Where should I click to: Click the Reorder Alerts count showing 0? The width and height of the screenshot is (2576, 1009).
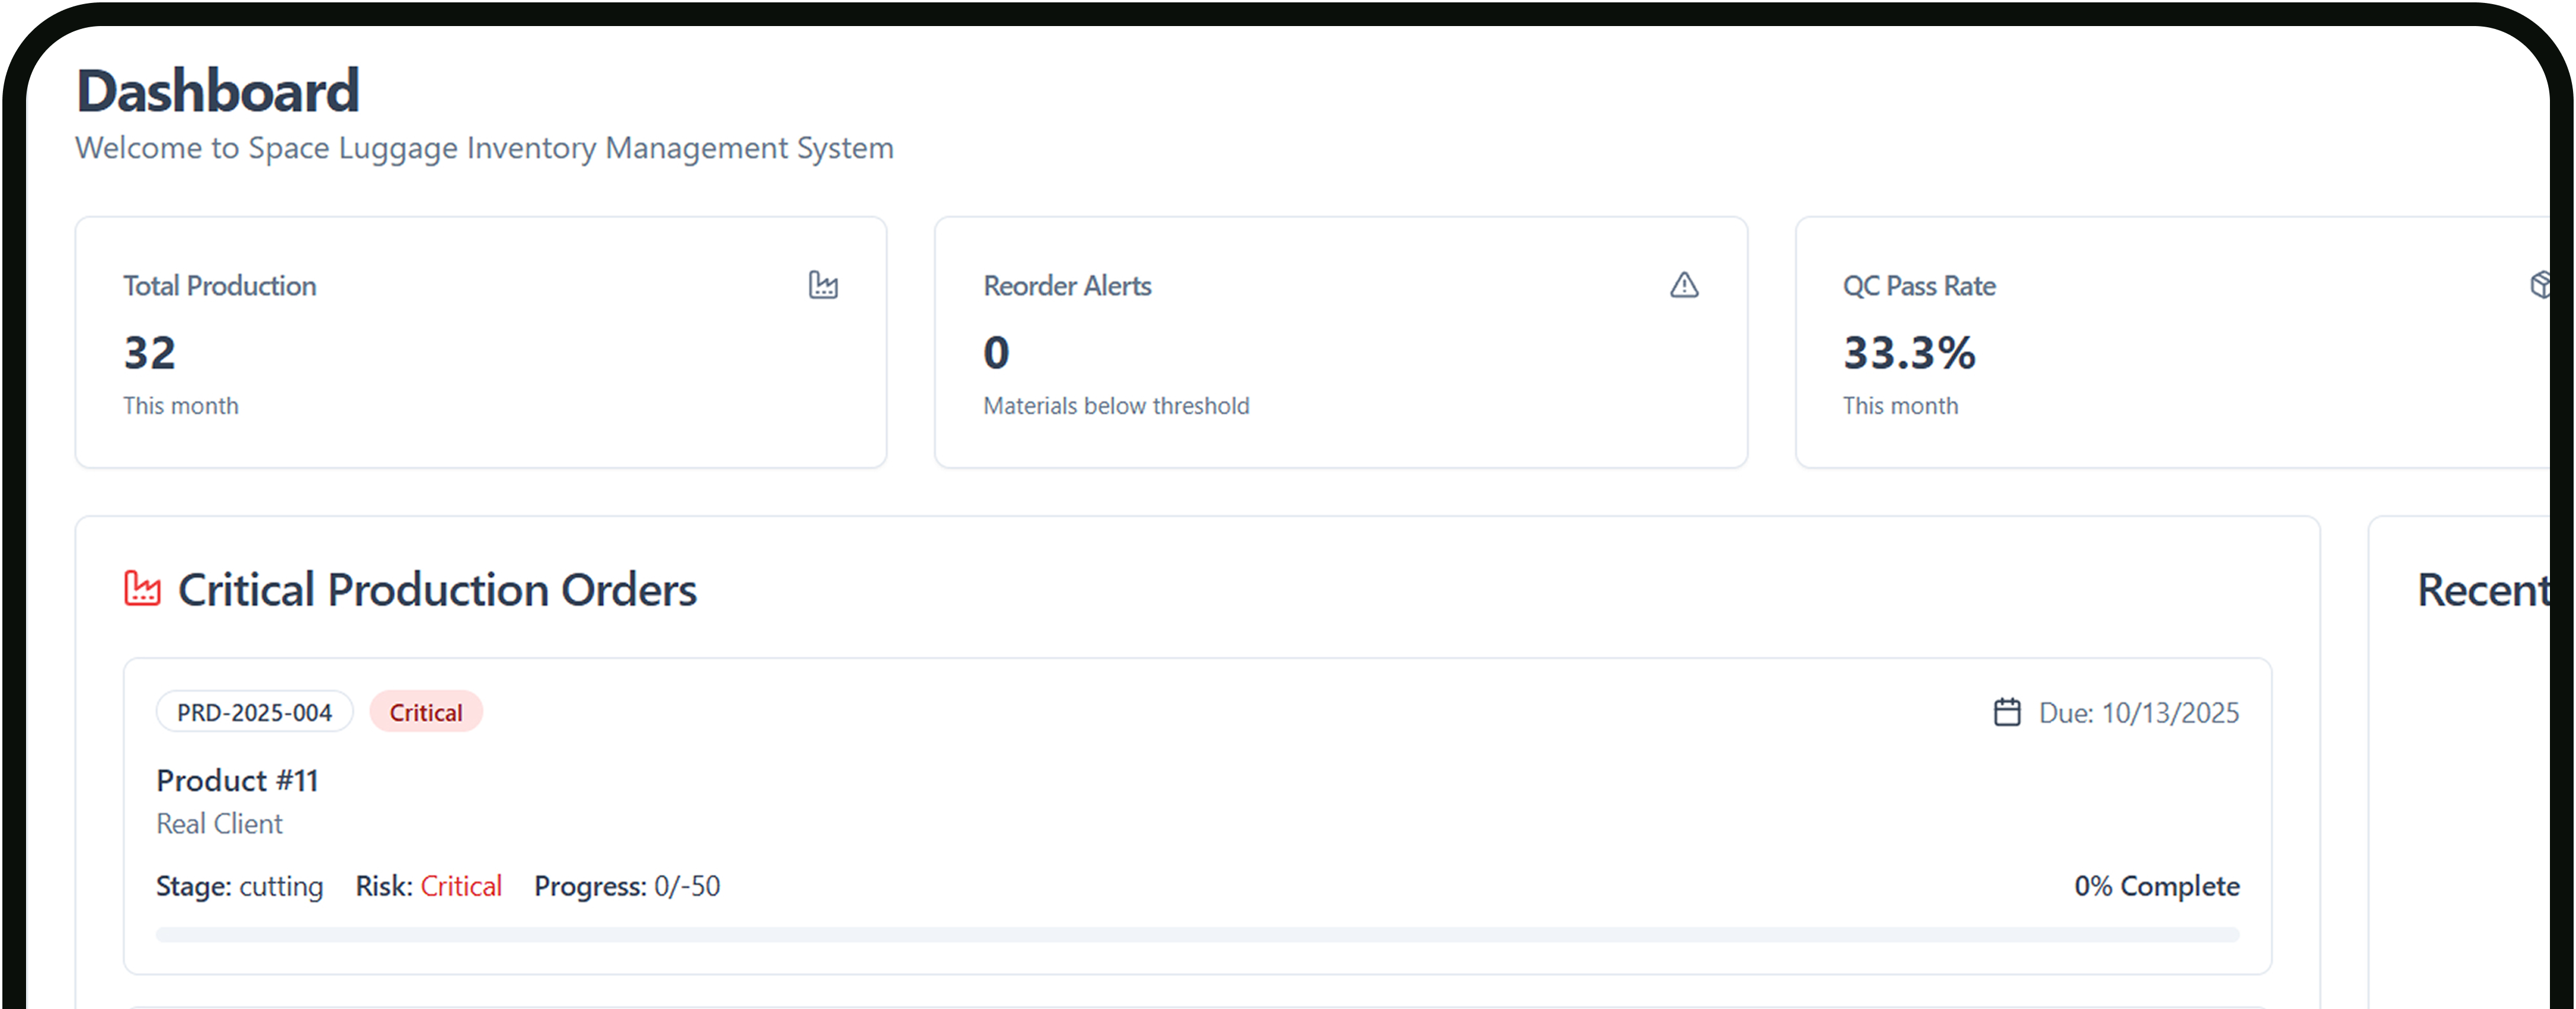pyautogui.click(x=995, y=352)
